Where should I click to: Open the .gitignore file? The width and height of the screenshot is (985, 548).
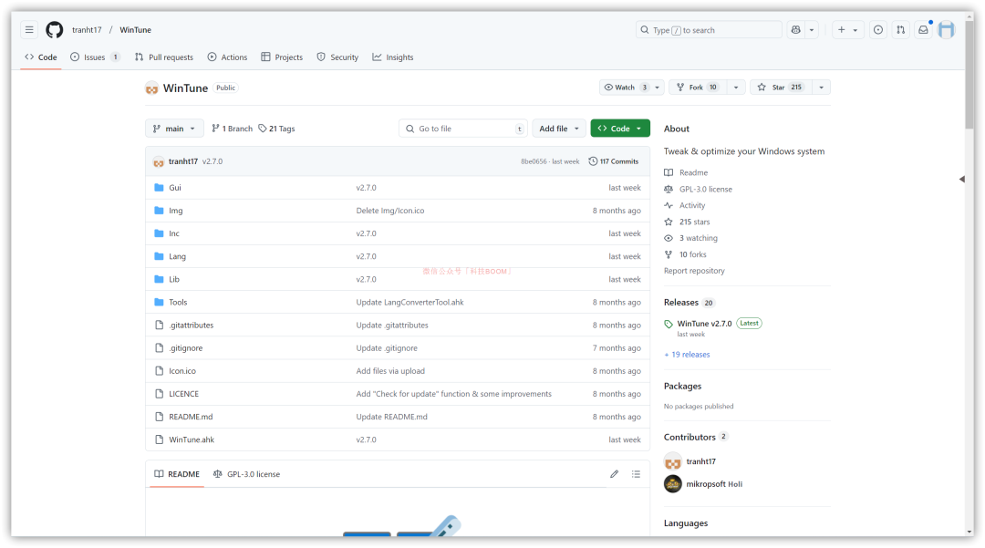point(185,348)
